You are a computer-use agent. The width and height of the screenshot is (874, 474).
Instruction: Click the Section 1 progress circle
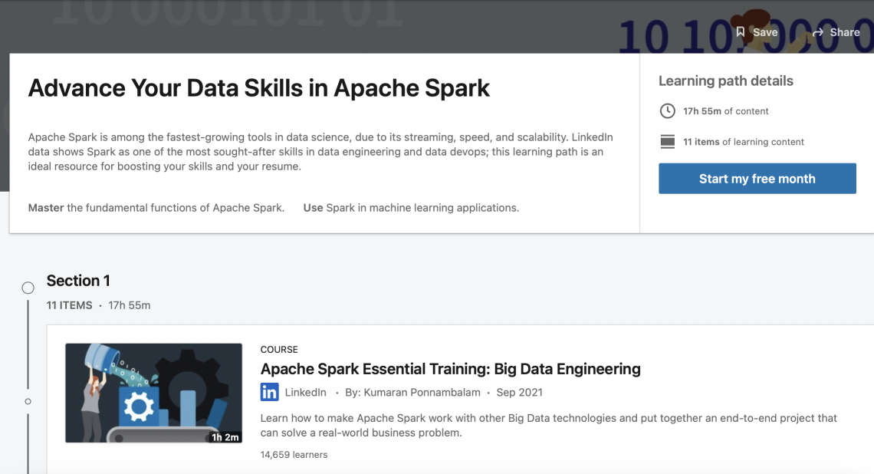[28, 288]
